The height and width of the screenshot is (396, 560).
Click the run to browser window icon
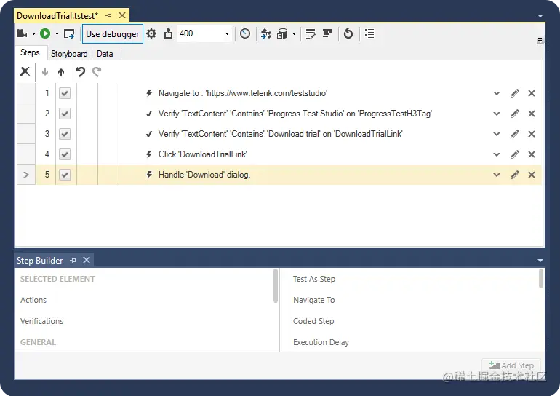pyautogui.click(x=69, y=34)
